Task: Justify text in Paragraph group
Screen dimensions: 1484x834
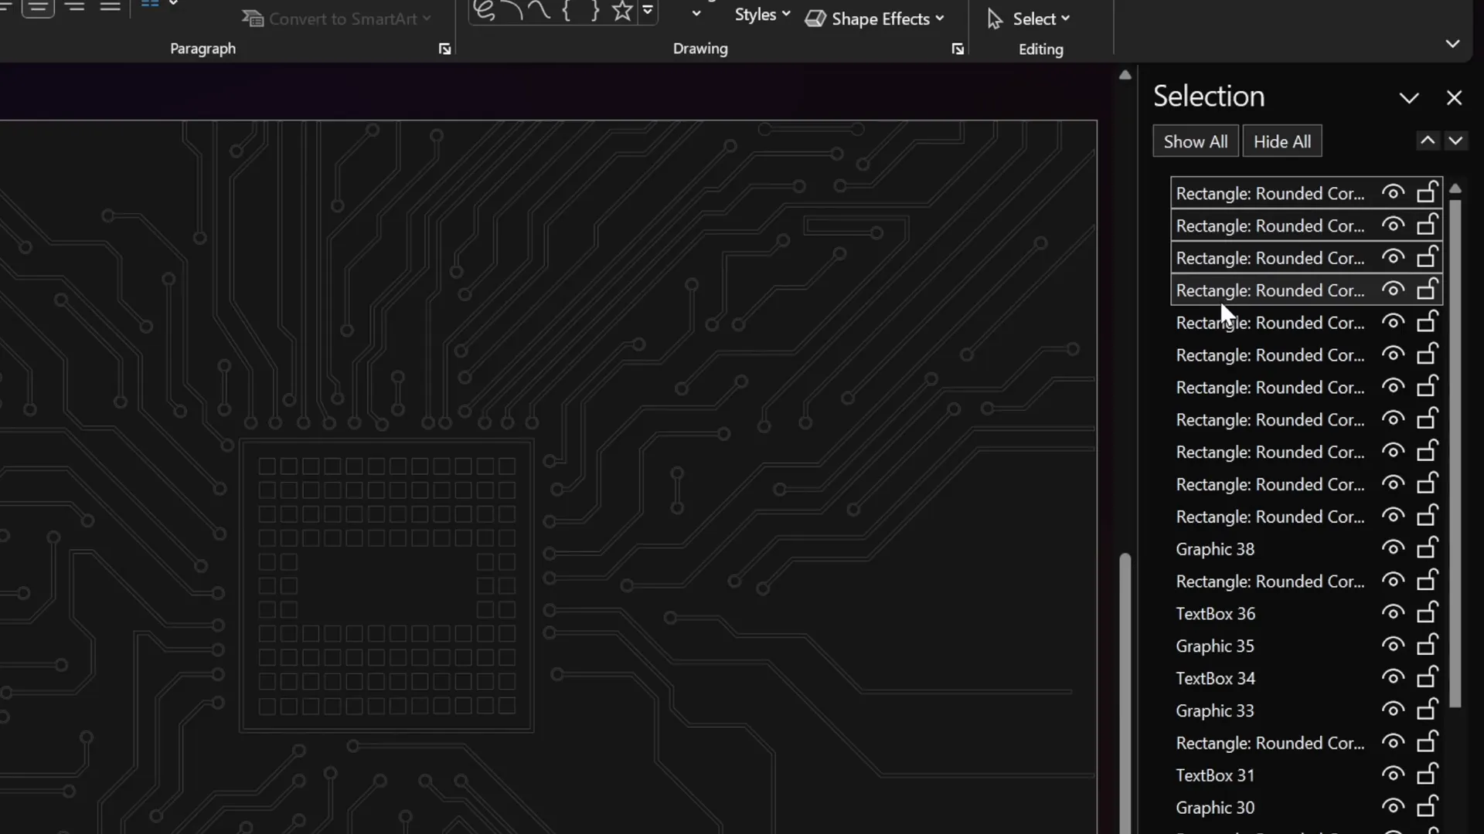Action: click(x=111, y=7)
